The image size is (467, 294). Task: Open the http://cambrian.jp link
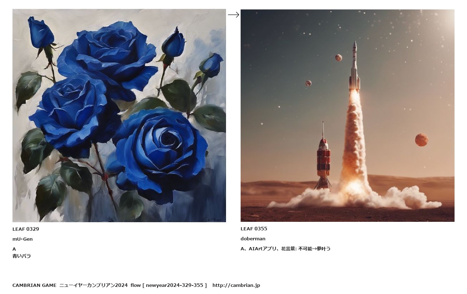236,285
